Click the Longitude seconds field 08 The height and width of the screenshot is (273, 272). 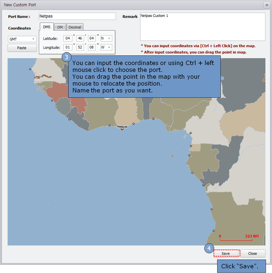[92, 47]
